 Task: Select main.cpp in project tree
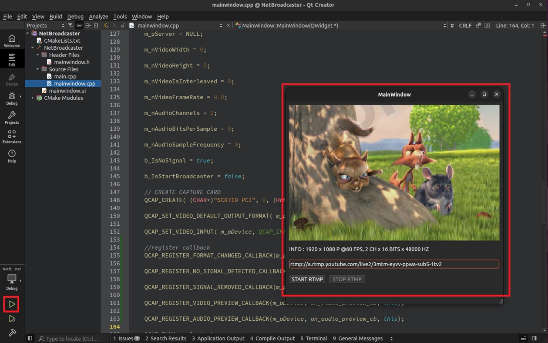[65, 76]
